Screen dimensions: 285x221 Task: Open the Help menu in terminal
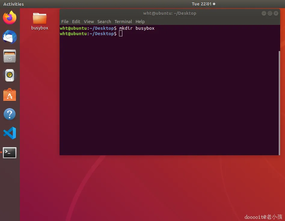(x=140, y=22)
